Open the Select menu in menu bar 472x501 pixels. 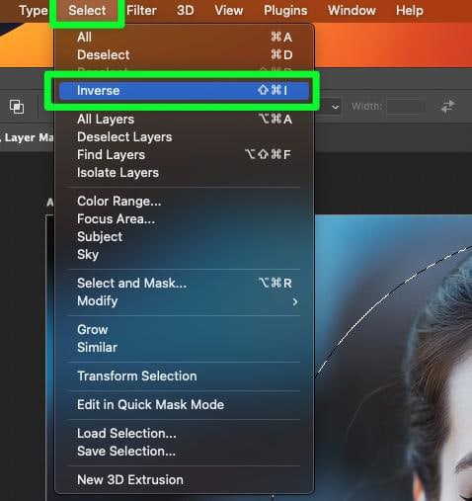pos(87,11)
